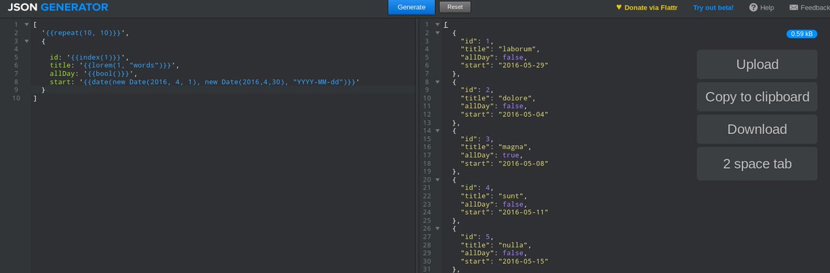Click the "start": "2016-05-29" output line
The image size is (830, 273).
(x=504, y=66)
